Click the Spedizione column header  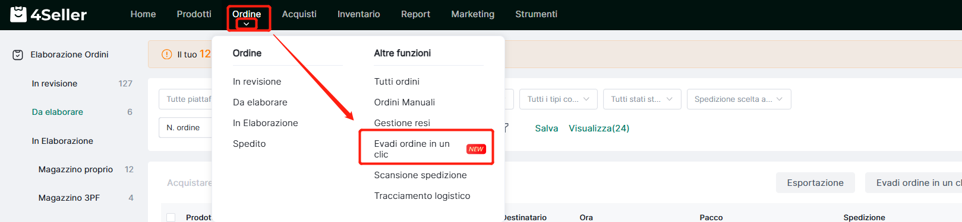click(x=865, y=217)
